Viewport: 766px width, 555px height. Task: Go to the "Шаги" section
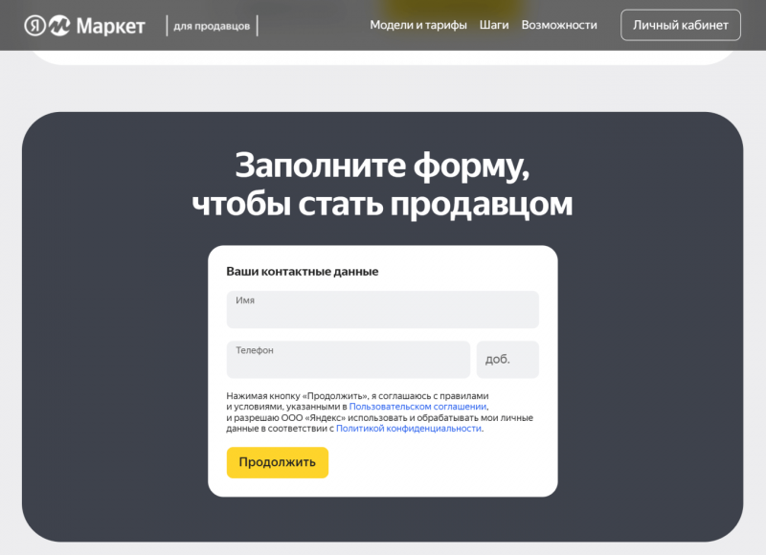[494, 25]
